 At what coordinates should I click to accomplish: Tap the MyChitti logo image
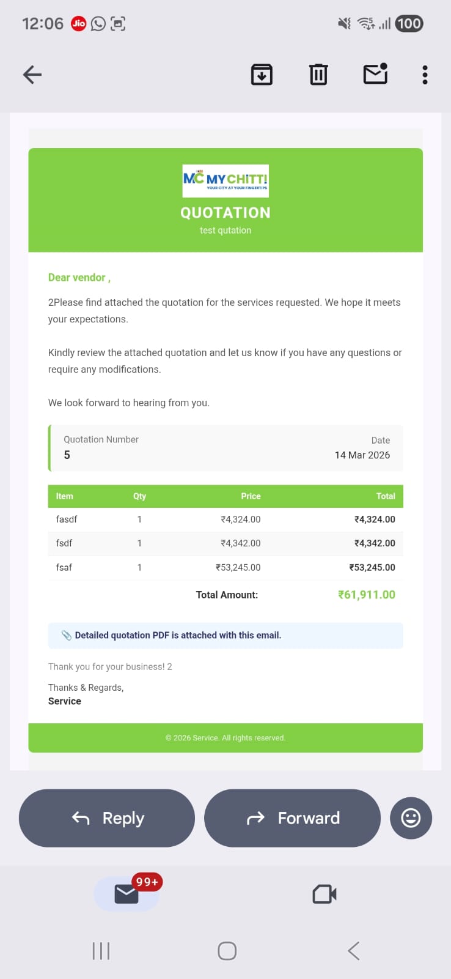pyautogui.click(x=226, y=181)
